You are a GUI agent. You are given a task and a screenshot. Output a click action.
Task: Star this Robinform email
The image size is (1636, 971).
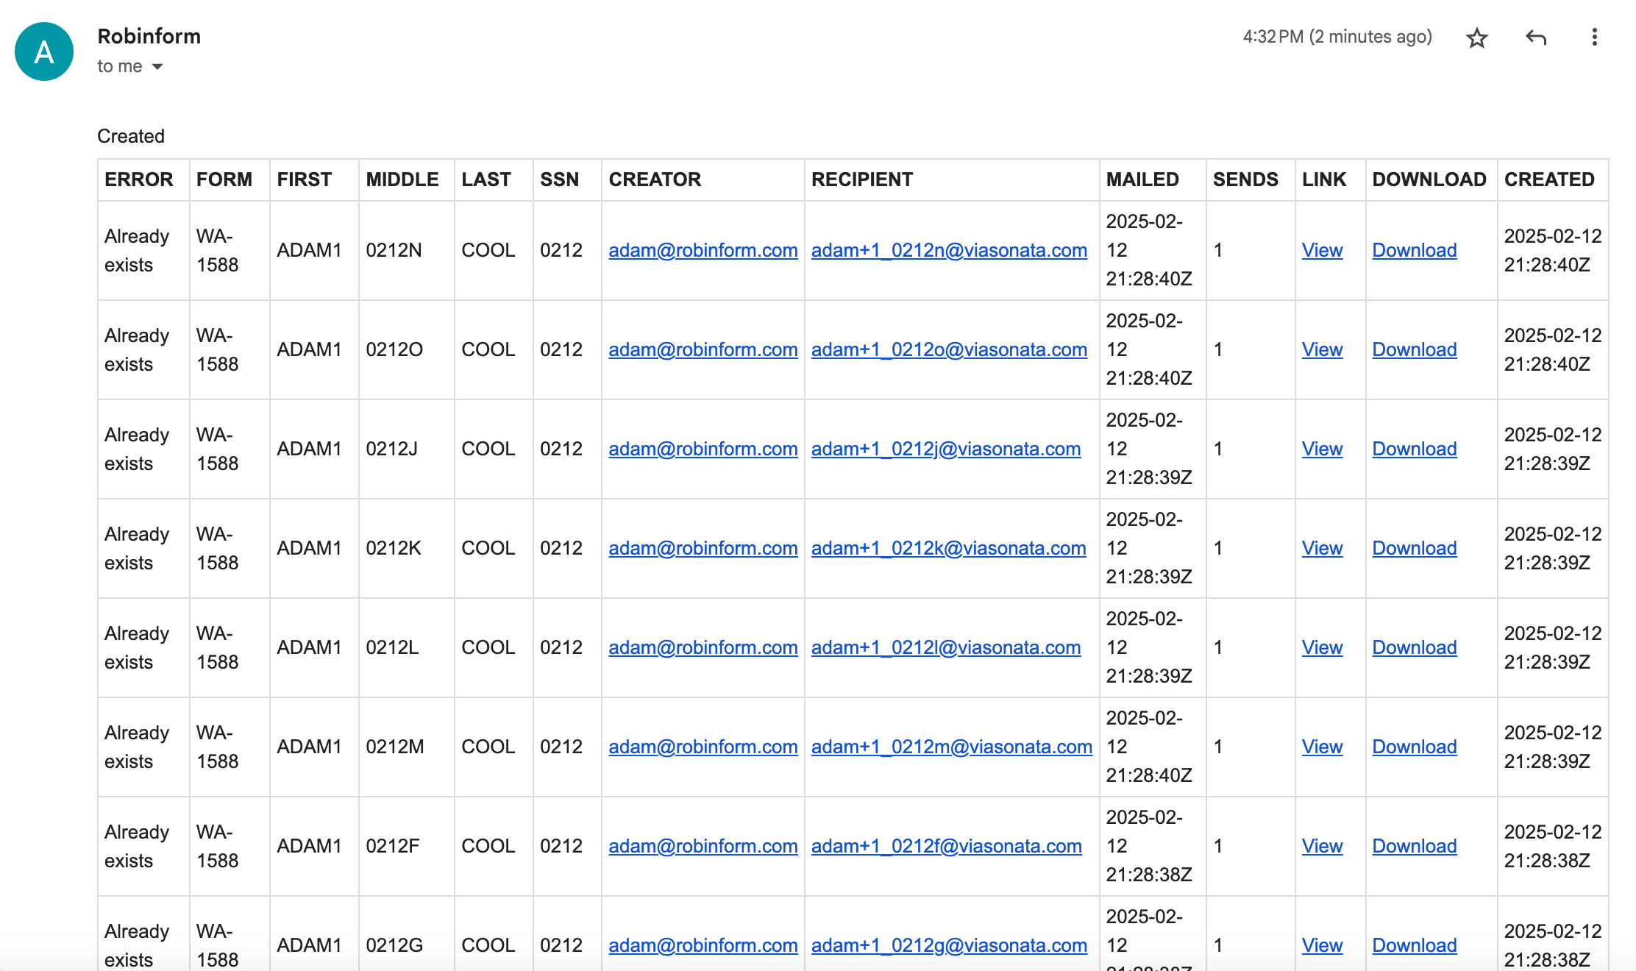tap(1476, 38)
